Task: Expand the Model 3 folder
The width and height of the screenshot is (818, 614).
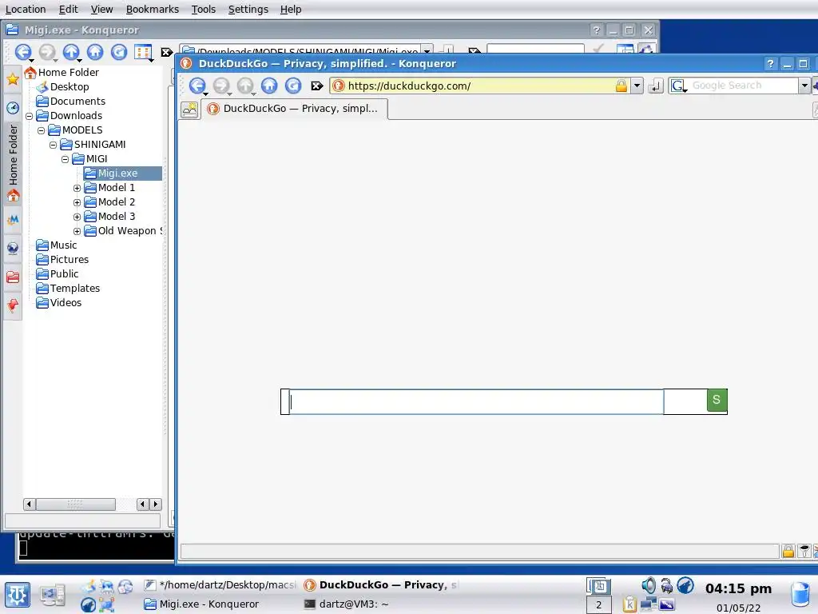Action: (x=77, y=217)
